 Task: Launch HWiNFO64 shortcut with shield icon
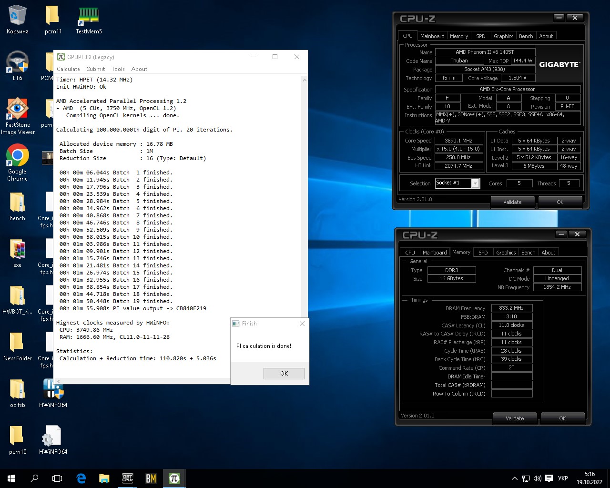coord(53,393)
